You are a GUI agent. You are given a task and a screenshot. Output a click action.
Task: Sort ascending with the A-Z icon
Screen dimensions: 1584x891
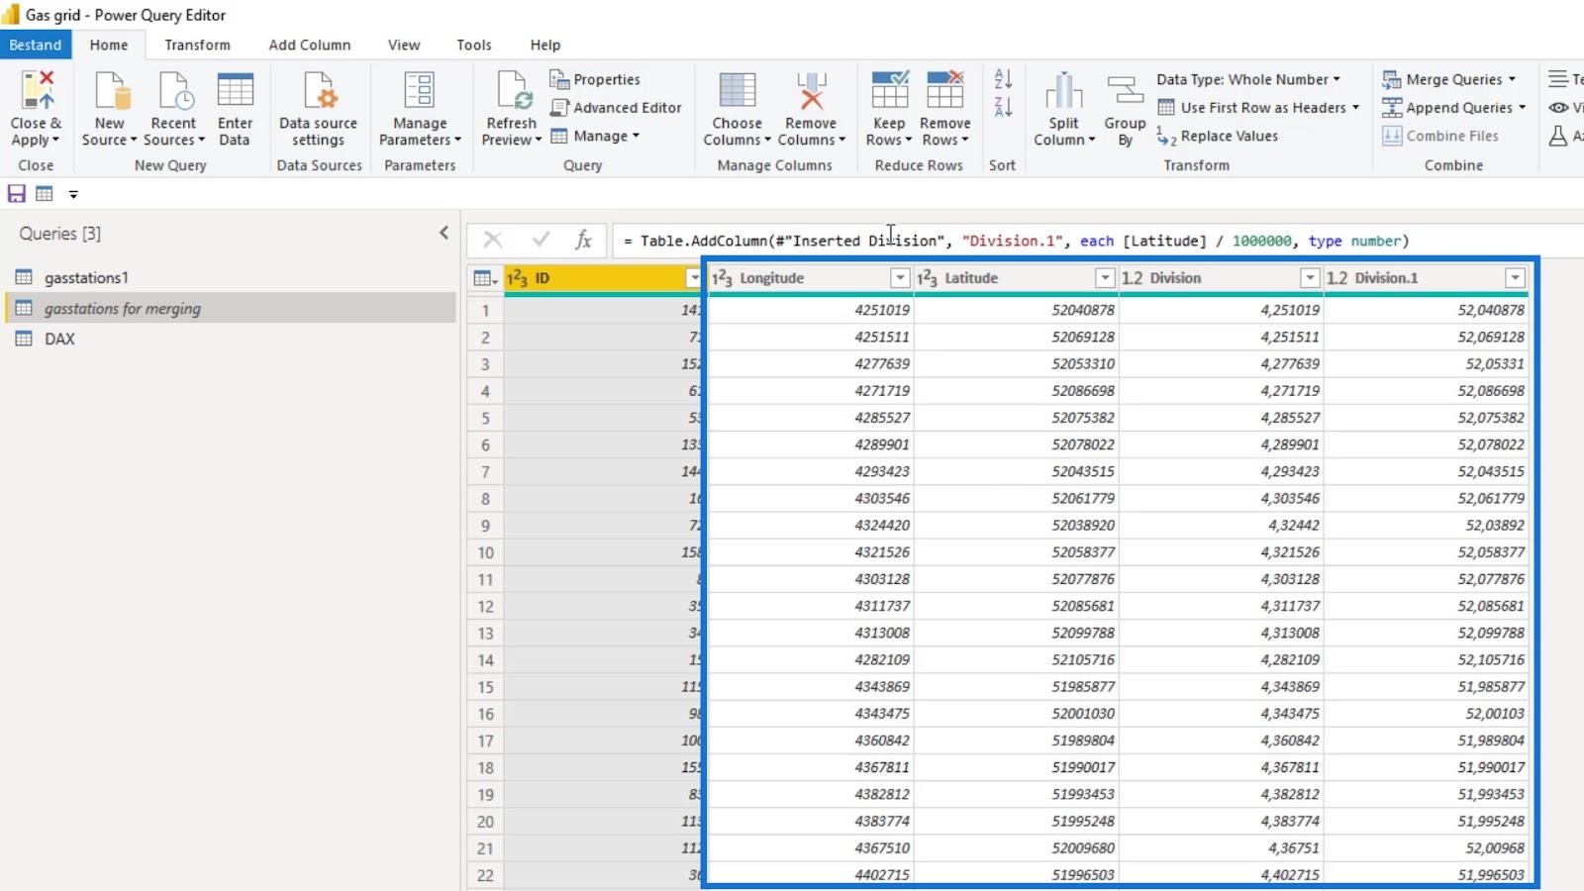click(1003, 79)
